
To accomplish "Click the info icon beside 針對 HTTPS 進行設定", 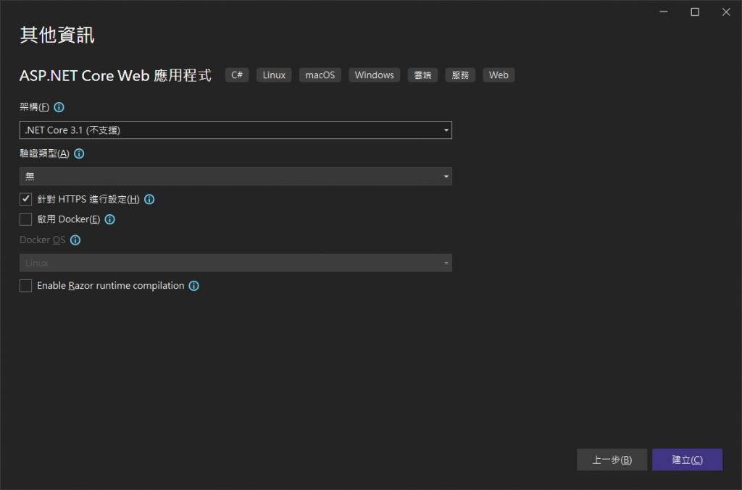I will tap(149, 200).
